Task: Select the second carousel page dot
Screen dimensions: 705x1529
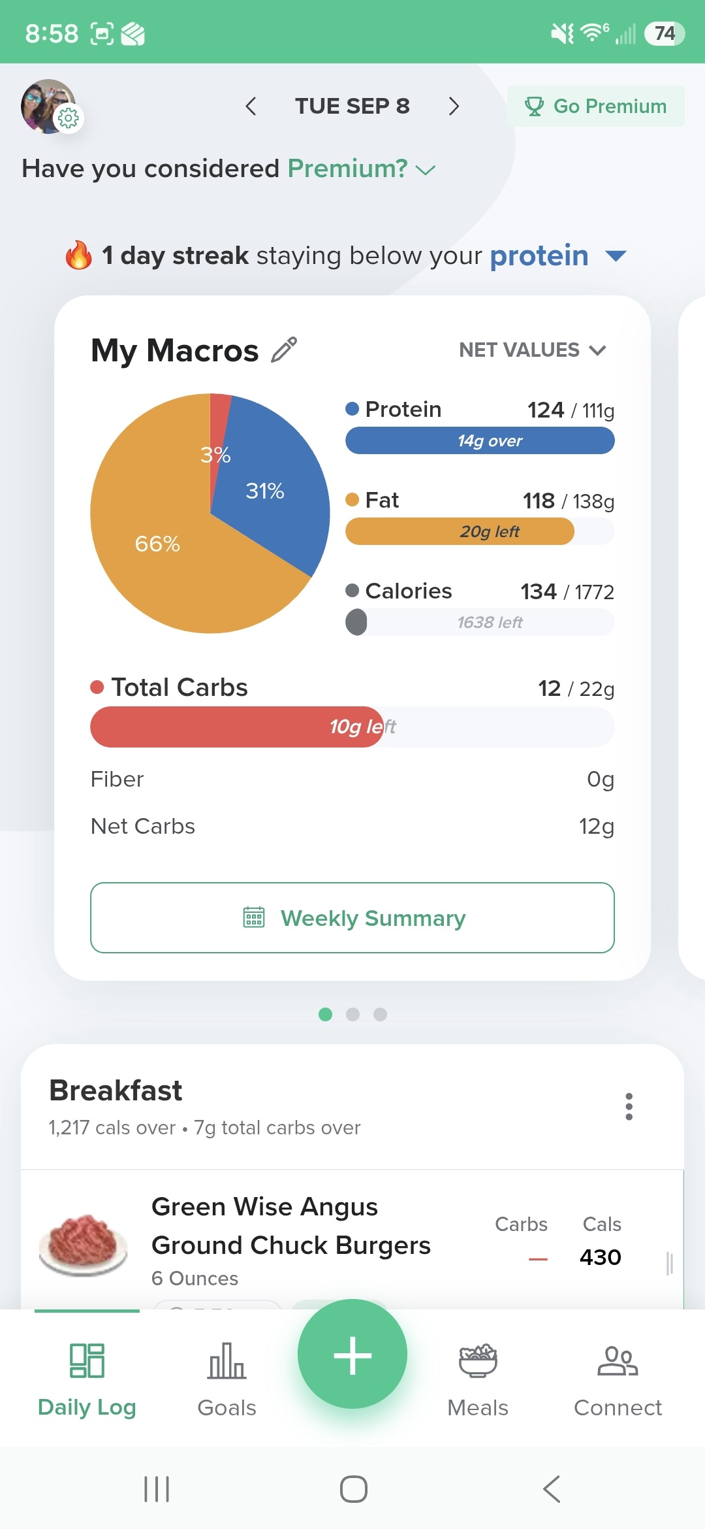Action: click(x=352, y=1014)
